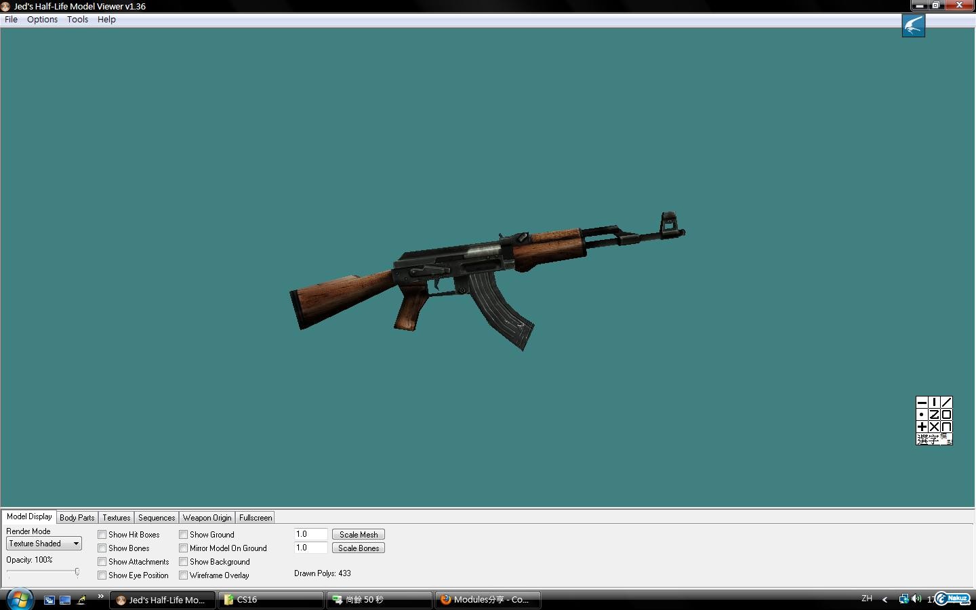Click the Show desktop quick launch icon
The height and width of the screenshot is (610, 976).
pos(65,600)
